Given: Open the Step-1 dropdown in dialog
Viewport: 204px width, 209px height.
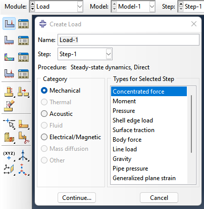Looking at the screenshot, I should click(85, 54).
